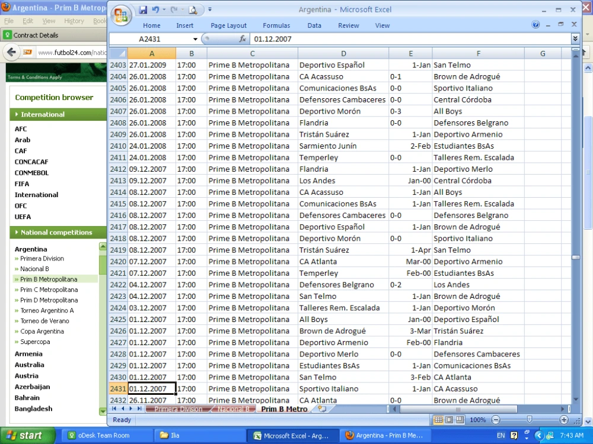Open the Page Layout ribbon tab
The image size is (593, 444).
(228, 25)
